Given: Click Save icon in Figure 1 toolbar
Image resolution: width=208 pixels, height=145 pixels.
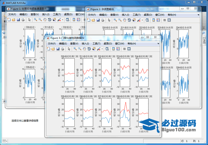Looking at the screenshot, I should click(x=18, y=20).
